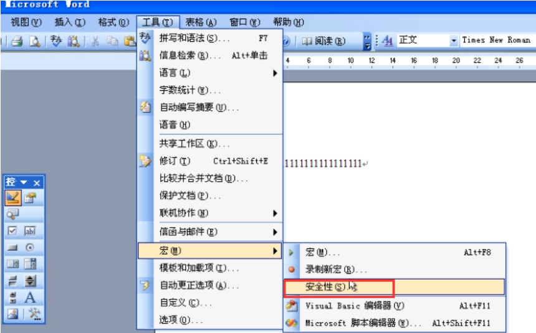This screenshot has width=536, height=333.
Task: Select the Label control
Action: 30,298
